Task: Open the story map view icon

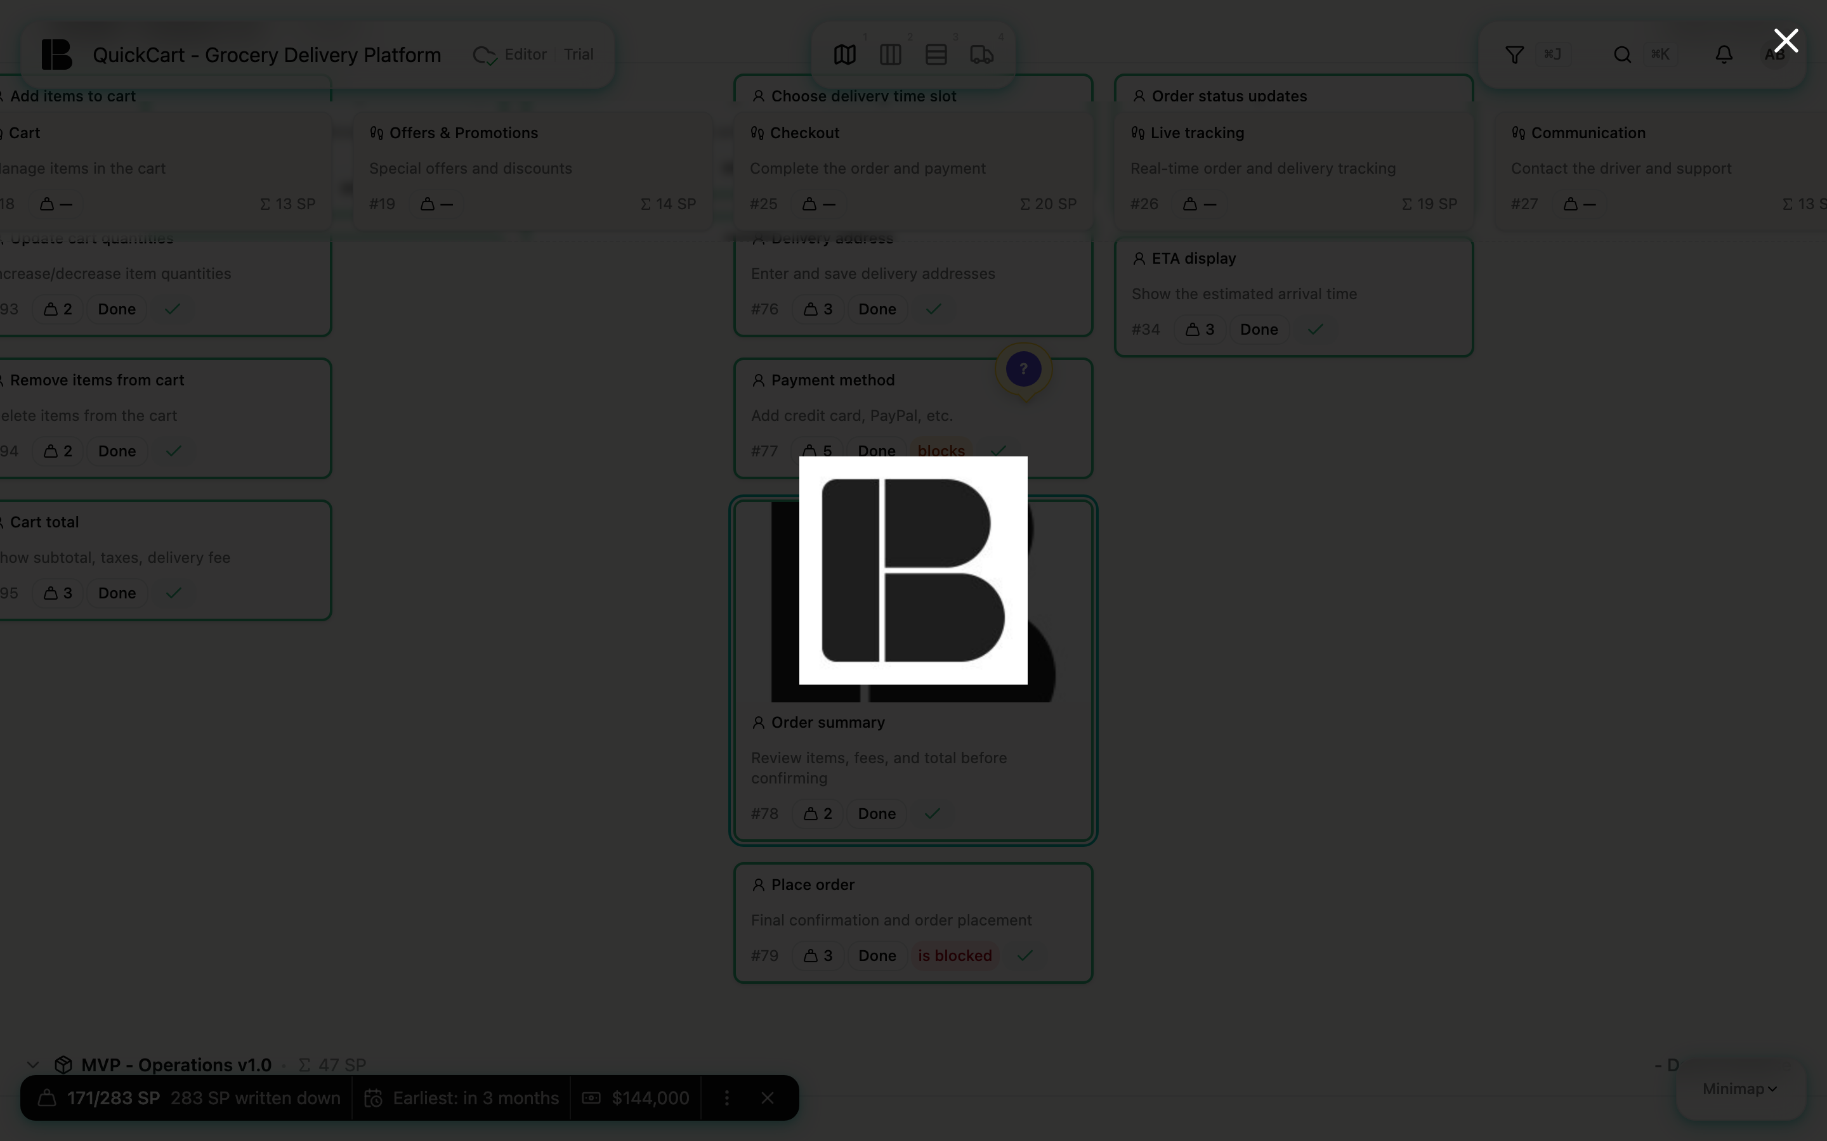Action: coord(845,55)
